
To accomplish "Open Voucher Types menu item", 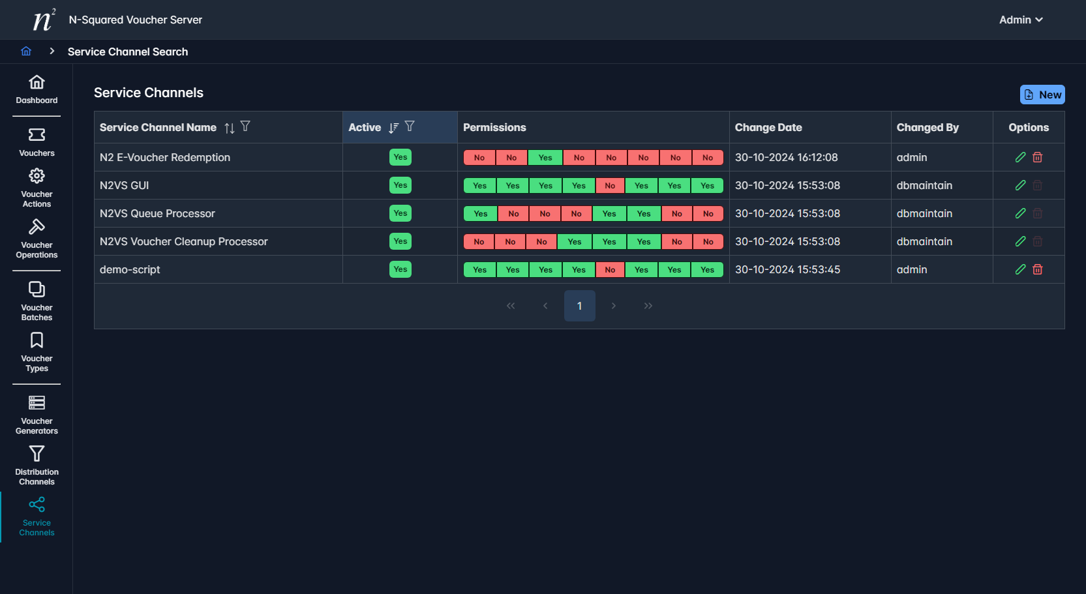I will pos(37,351).
